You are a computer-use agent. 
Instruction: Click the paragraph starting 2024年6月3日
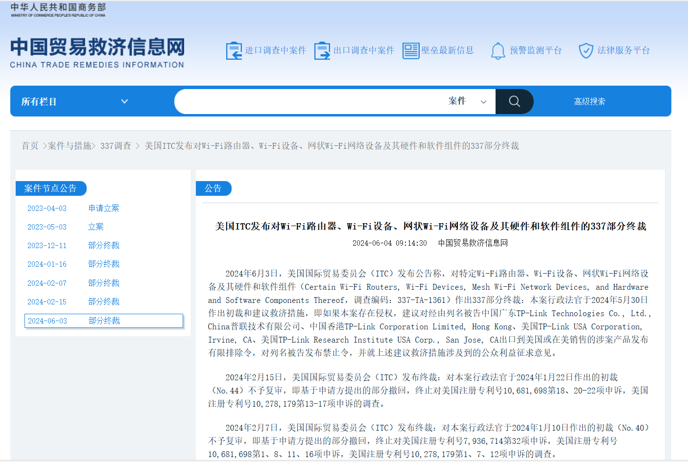pos(429,313)
